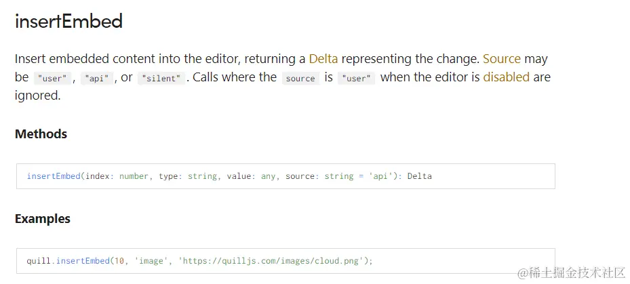The image size is (630, 284).
Task: Click the Delta return type in signature
Action: pos(419,176)
